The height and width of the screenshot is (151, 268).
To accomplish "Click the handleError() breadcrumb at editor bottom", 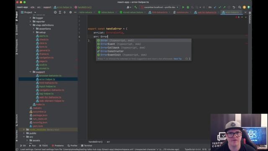I will [x=95, y=142].
